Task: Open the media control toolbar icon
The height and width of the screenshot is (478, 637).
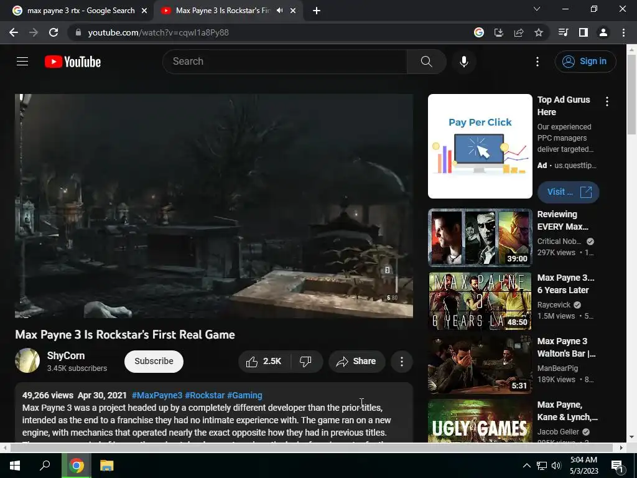Action: [563, 32]
